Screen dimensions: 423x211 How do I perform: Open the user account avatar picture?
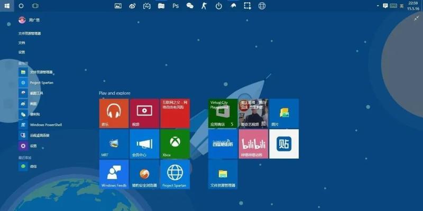[x=22, y=20]
